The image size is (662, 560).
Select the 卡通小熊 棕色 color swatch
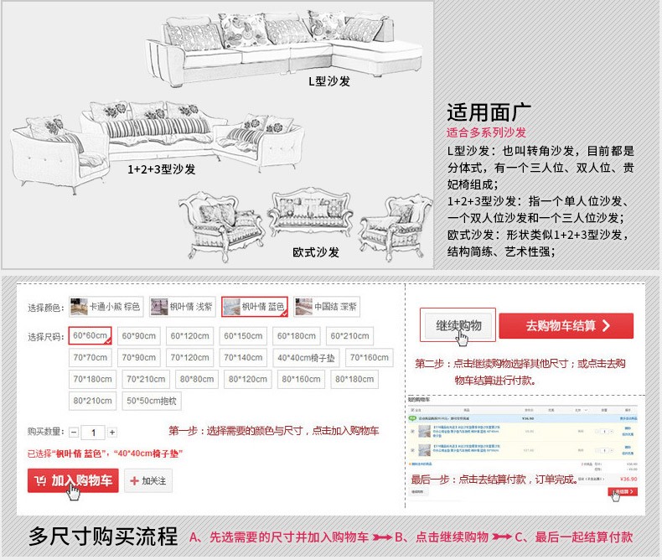coord(106,307)
